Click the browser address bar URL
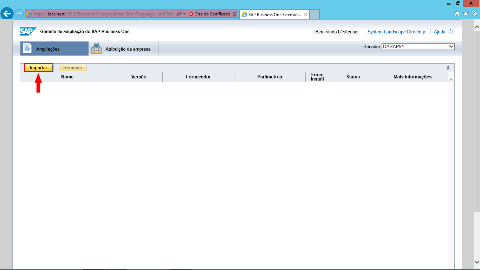The height and width of the screenshot is (270, 480). tap(104, 14)
